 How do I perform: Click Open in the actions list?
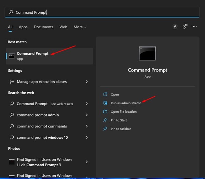click(114, 95)
